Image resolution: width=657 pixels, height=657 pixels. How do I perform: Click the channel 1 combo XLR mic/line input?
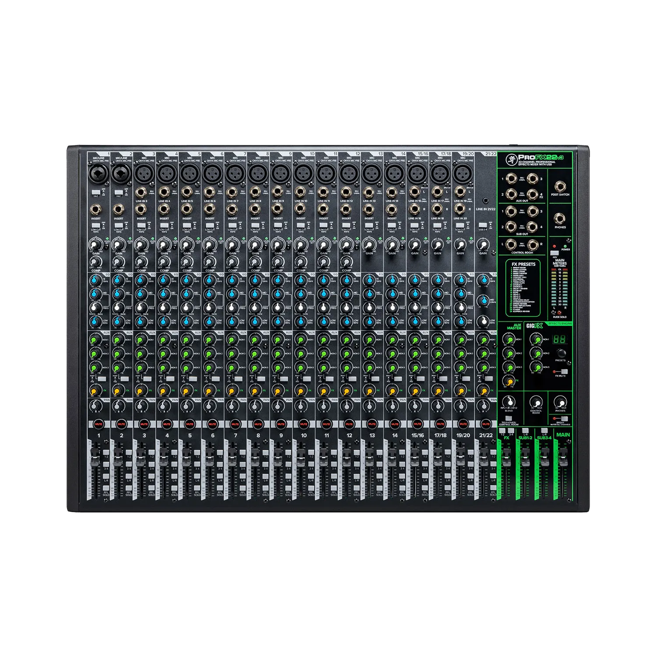tap(96, 173)
